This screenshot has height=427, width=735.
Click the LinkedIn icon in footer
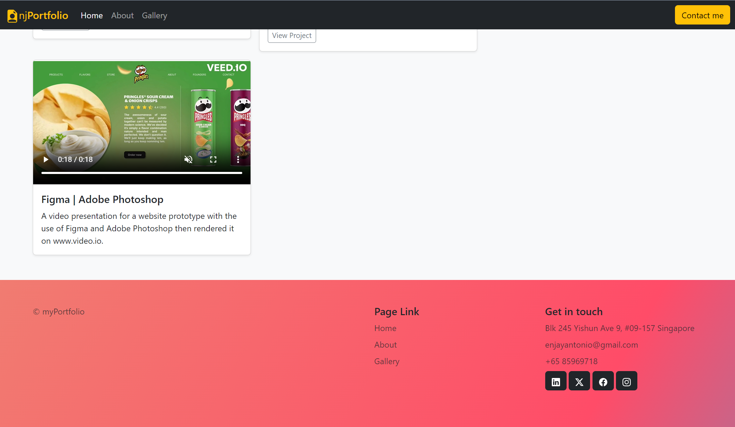coord(556,381)
